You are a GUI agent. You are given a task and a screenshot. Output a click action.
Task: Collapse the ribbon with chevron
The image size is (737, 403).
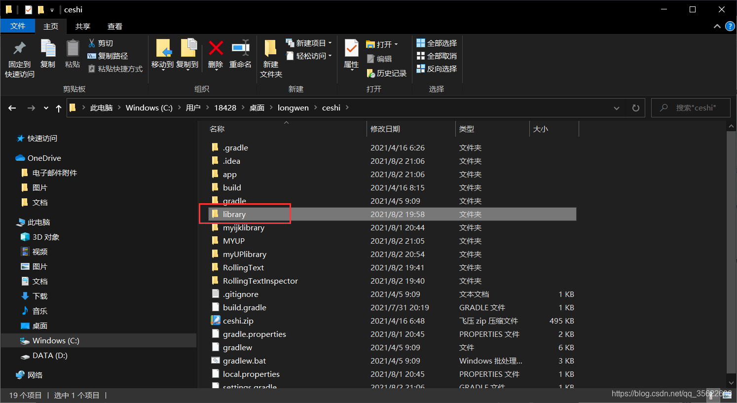tap(717, 26)
